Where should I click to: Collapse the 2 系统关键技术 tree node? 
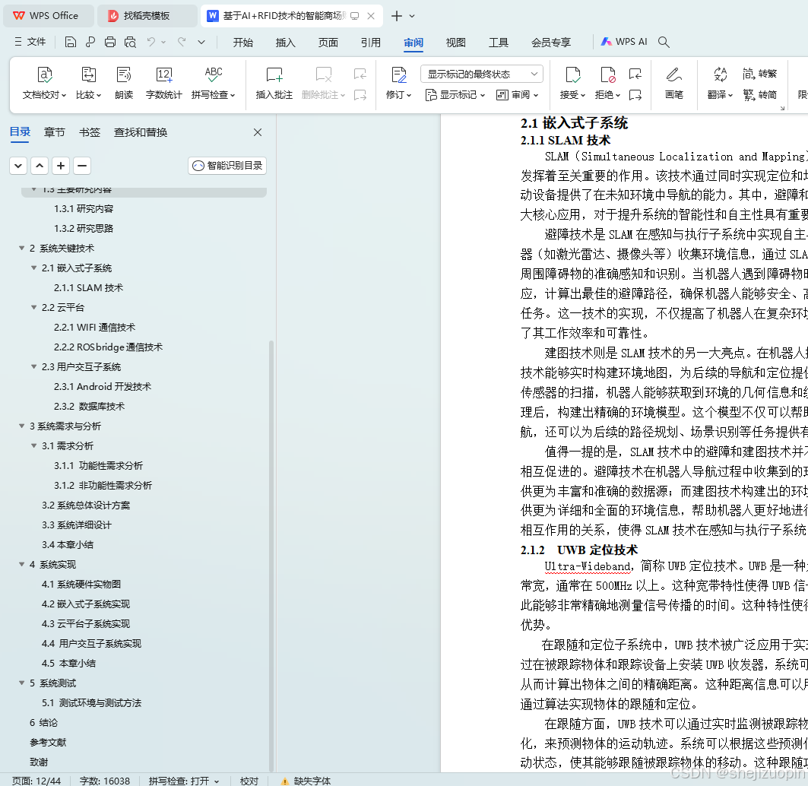click(x=21, y=249)
